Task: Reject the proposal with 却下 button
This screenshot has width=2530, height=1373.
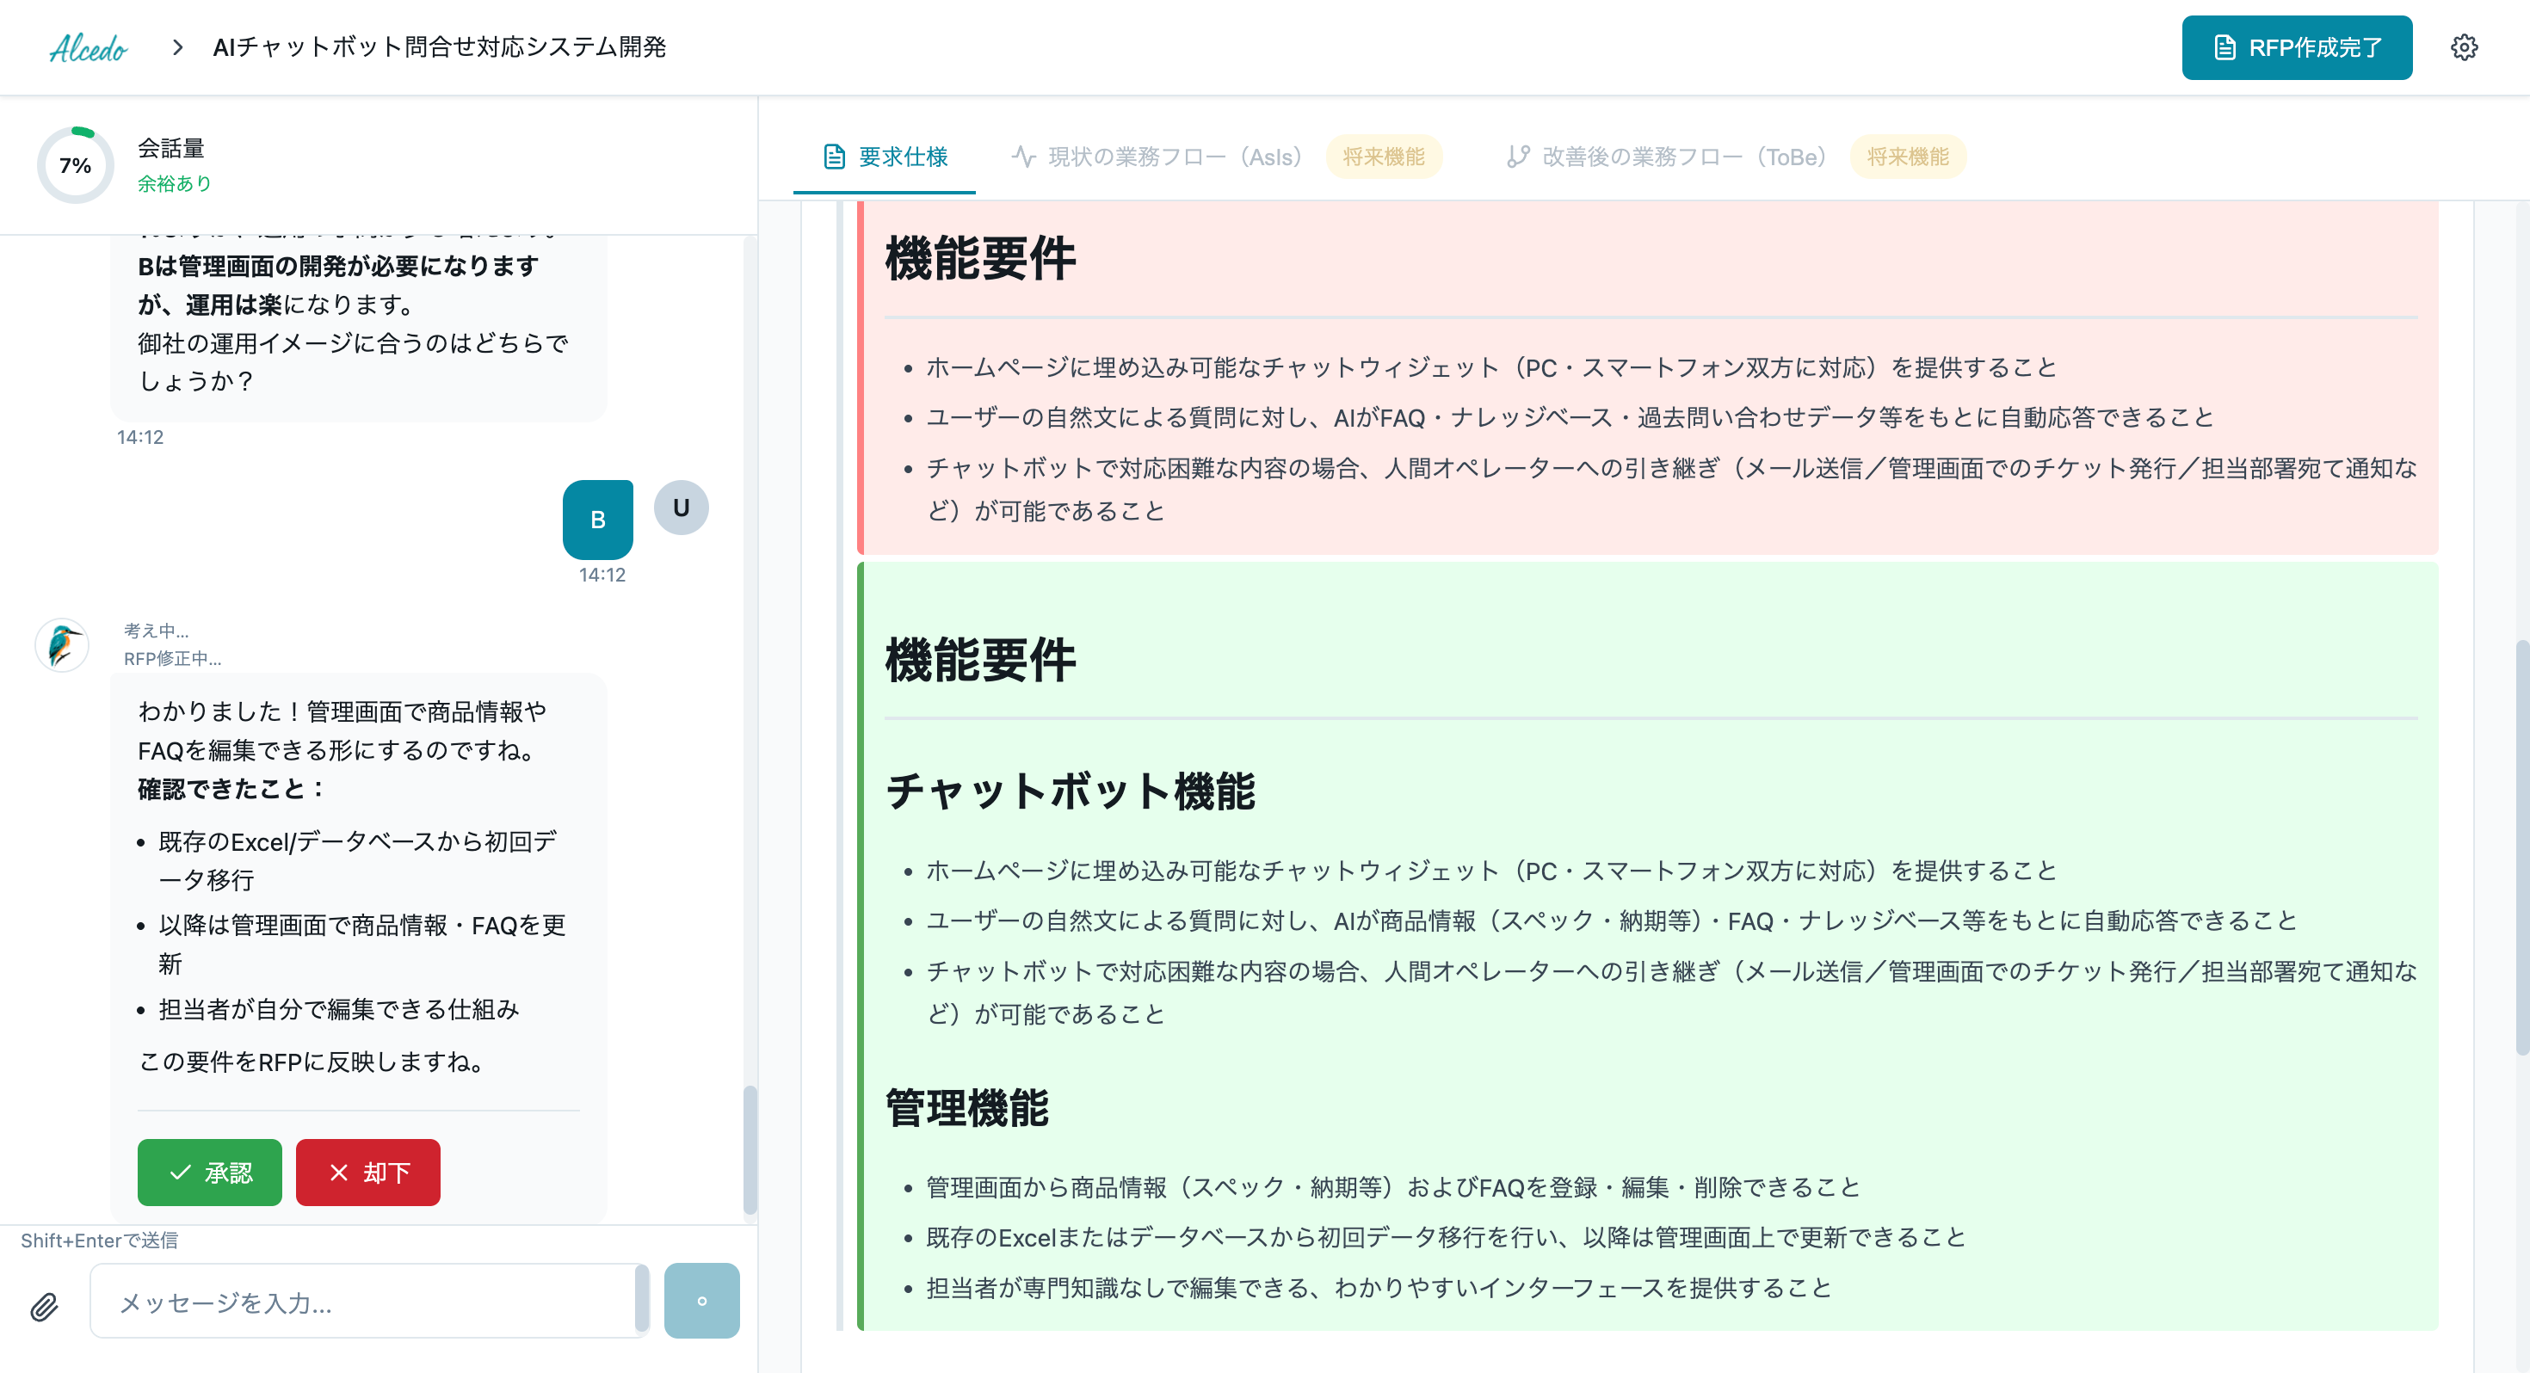Action: coord(367,1172)
